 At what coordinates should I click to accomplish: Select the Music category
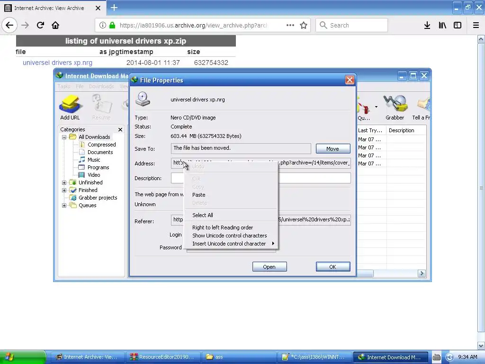pyautogui.click(x=94, y=160)
